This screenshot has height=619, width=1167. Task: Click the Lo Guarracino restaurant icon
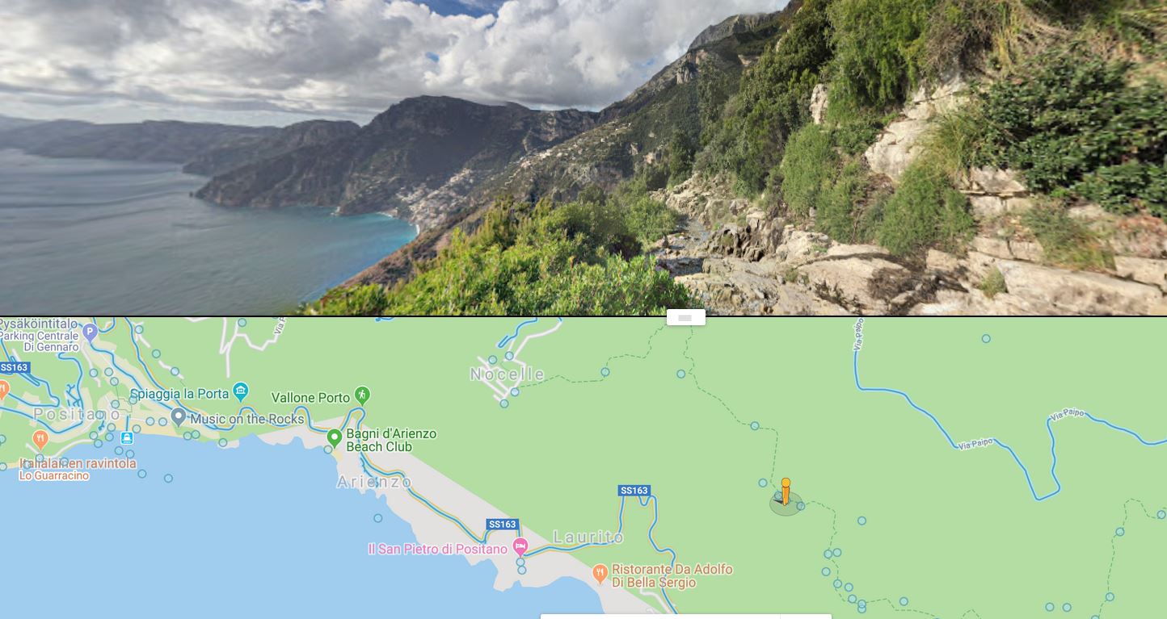pos(40,440)
